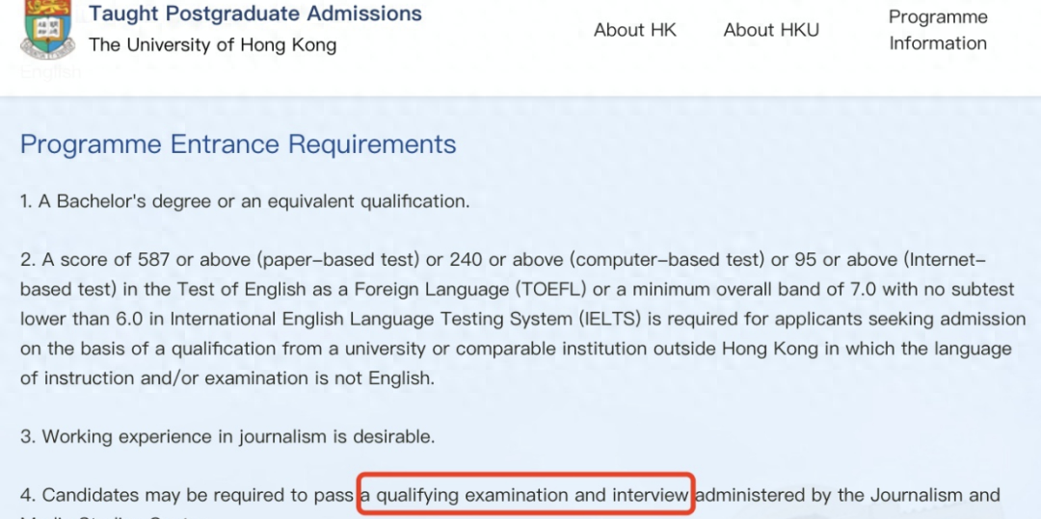Open the Programme Information menu

[938, 30]
